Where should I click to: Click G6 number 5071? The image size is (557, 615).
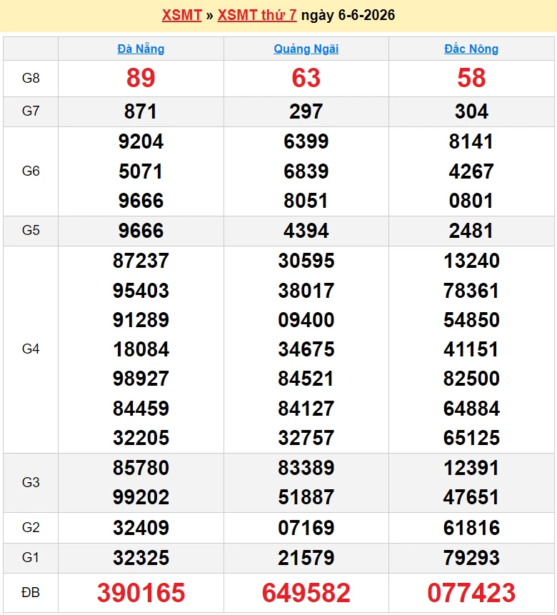141,171
